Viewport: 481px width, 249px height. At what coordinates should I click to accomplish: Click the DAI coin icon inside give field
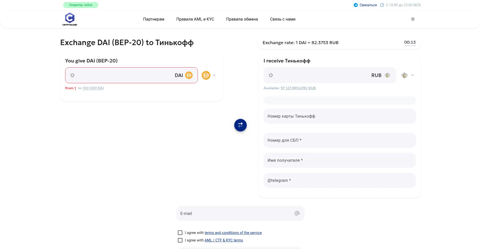189,75
